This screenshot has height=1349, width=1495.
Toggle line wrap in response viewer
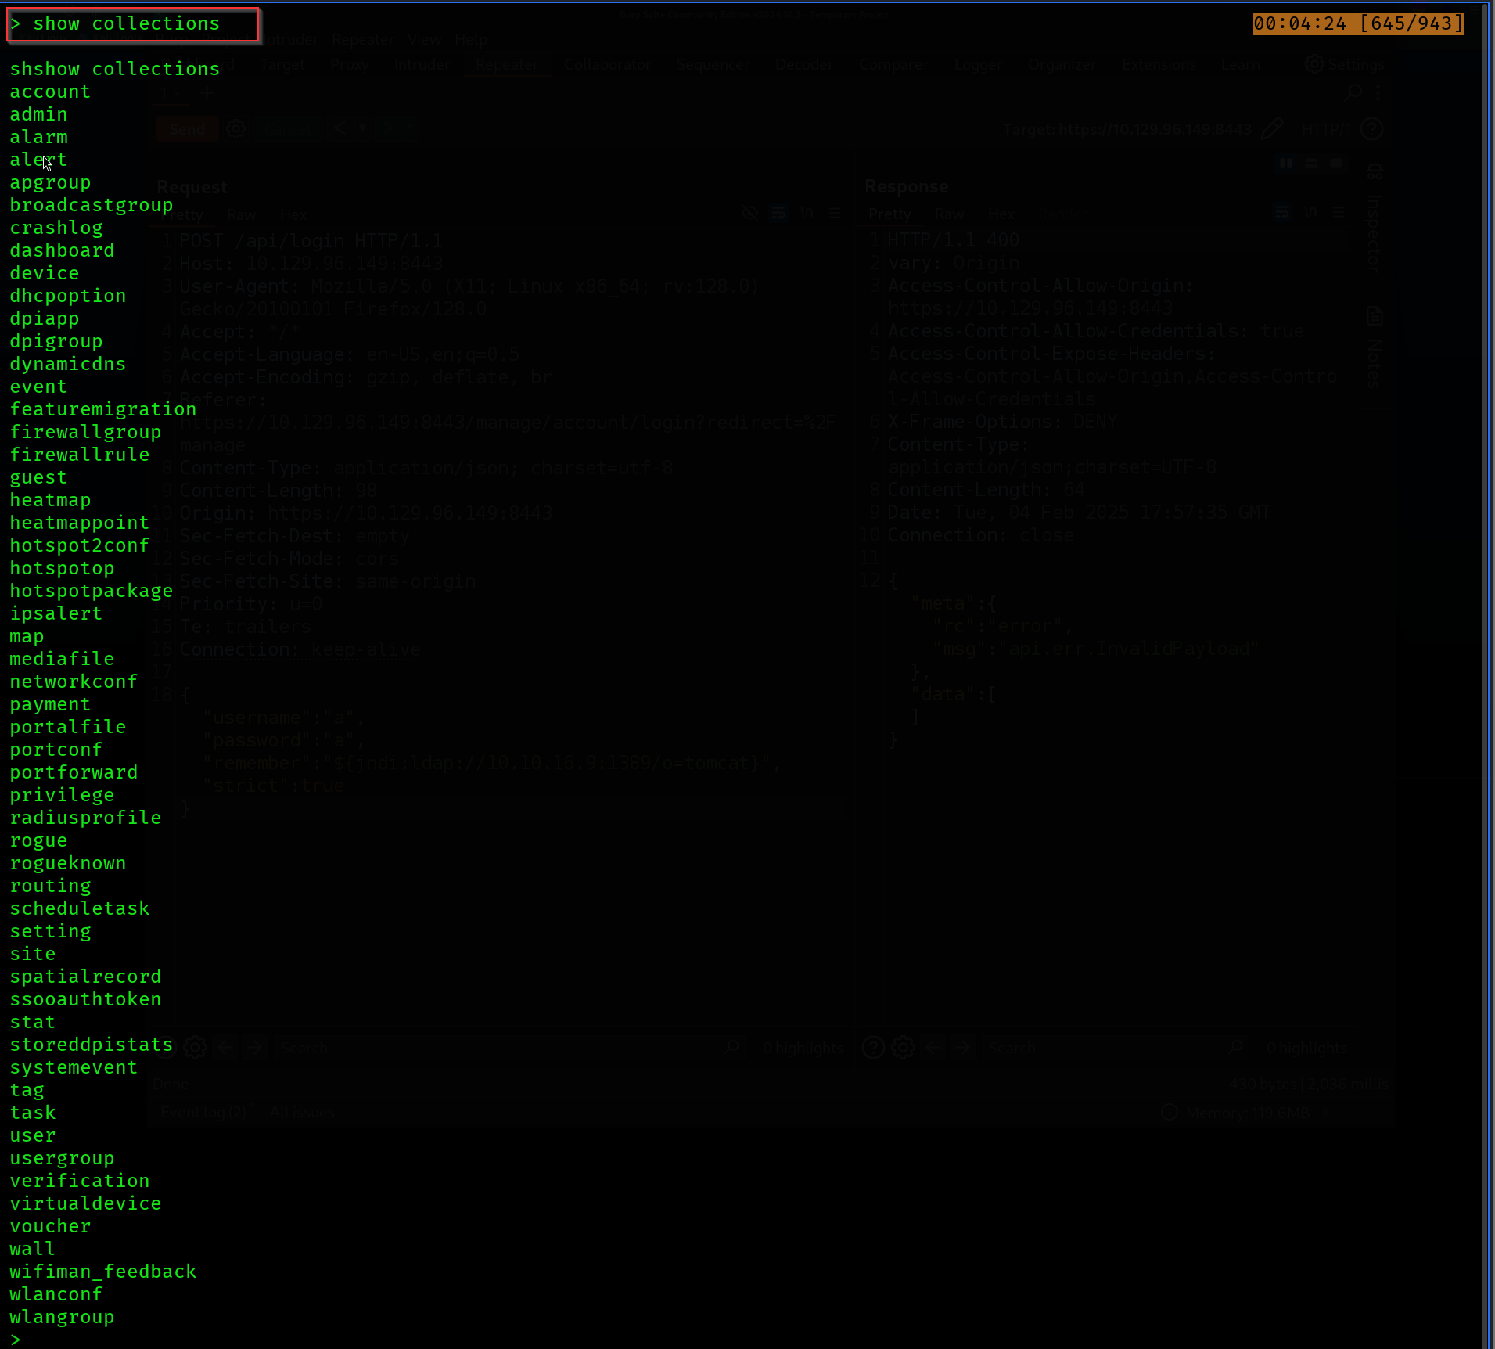pos(1281,213)
